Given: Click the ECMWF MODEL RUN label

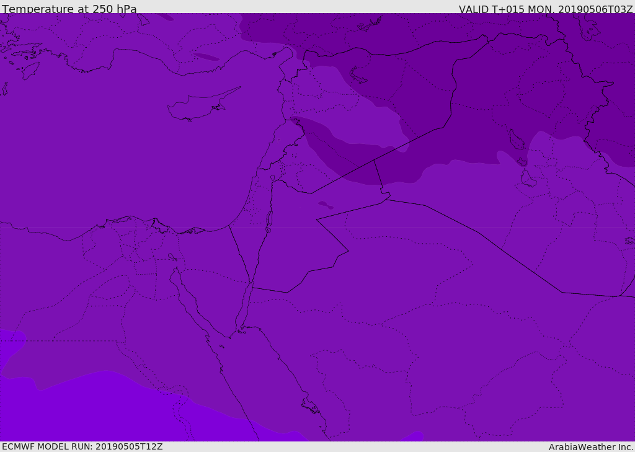Looking at the screenshot, I should pos(82,446).
